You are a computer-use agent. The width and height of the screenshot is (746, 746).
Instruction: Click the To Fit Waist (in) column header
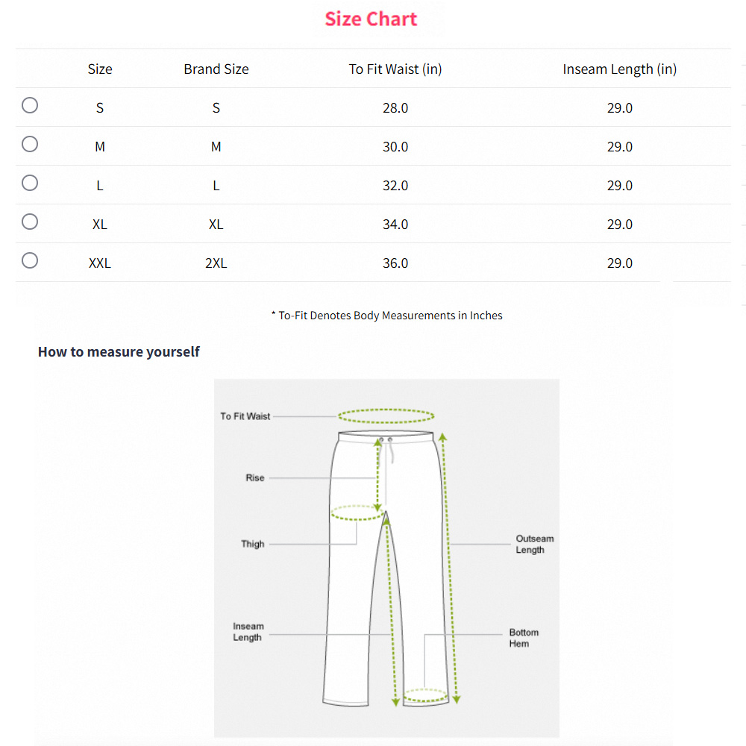(395, 69)
